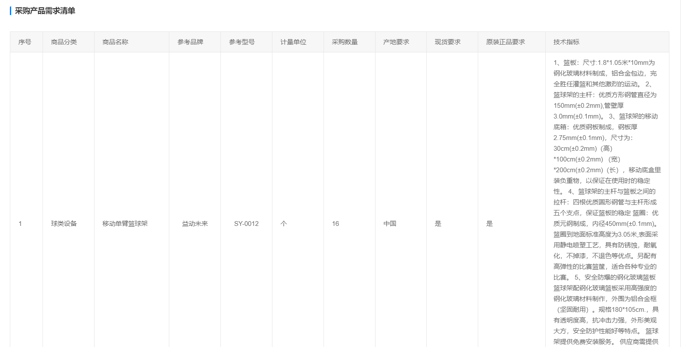Click the 序号 column header
This screenshot has width=681, height=347.
(x=24, y=42)
